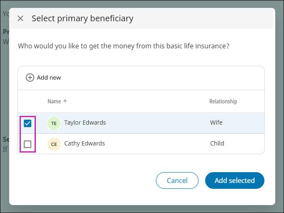The width and height of the screenshot is (284, 213).
Task: Click the yellow CE avatar icon
Action: coord(54,144)
